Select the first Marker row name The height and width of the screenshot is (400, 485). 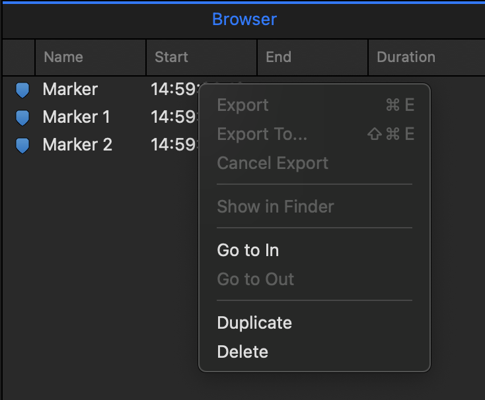point(70,89)
